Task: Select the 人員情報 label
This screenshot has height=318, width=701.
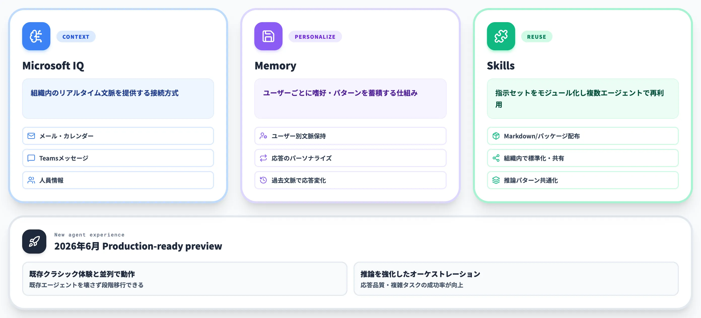Action: coord(51,180)
